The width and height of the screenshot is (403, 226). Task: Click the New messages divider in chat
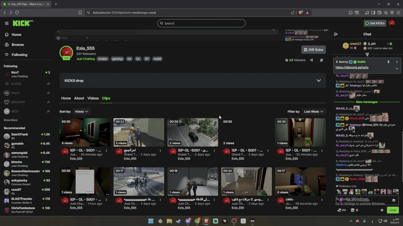366,102
